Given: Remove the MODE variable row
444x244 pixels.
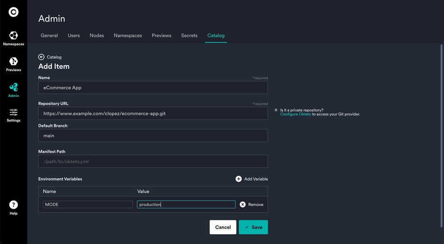Looking at the screenshot, I should point(251,204).
